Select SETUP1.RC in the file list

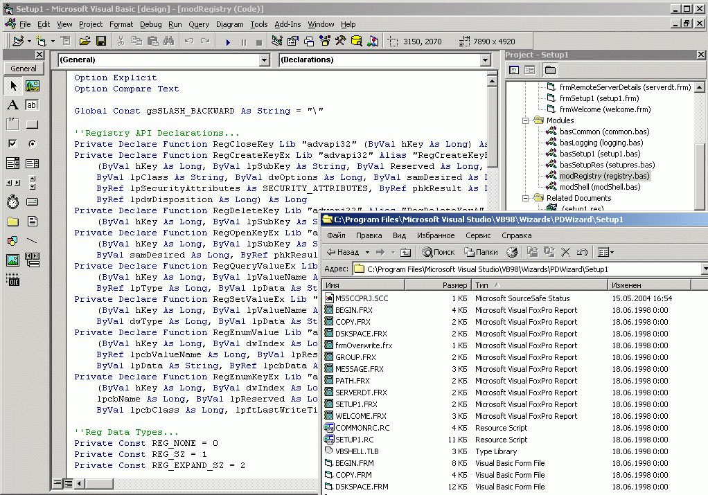[x=354, y=440]
